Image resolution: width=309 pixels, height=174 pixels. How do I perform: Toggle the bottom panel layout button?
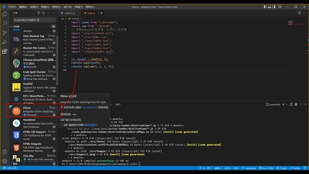pos(269,7)
